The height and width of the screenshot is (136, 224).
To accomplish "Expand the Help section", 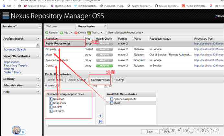I will (x=38, y=92).
